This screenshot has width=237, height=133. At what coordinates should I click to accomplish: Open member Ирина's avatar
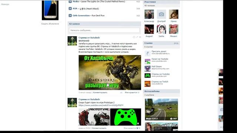(174, 14)
